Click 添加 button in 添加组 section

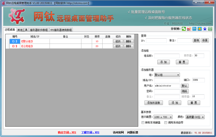[163, 62]
